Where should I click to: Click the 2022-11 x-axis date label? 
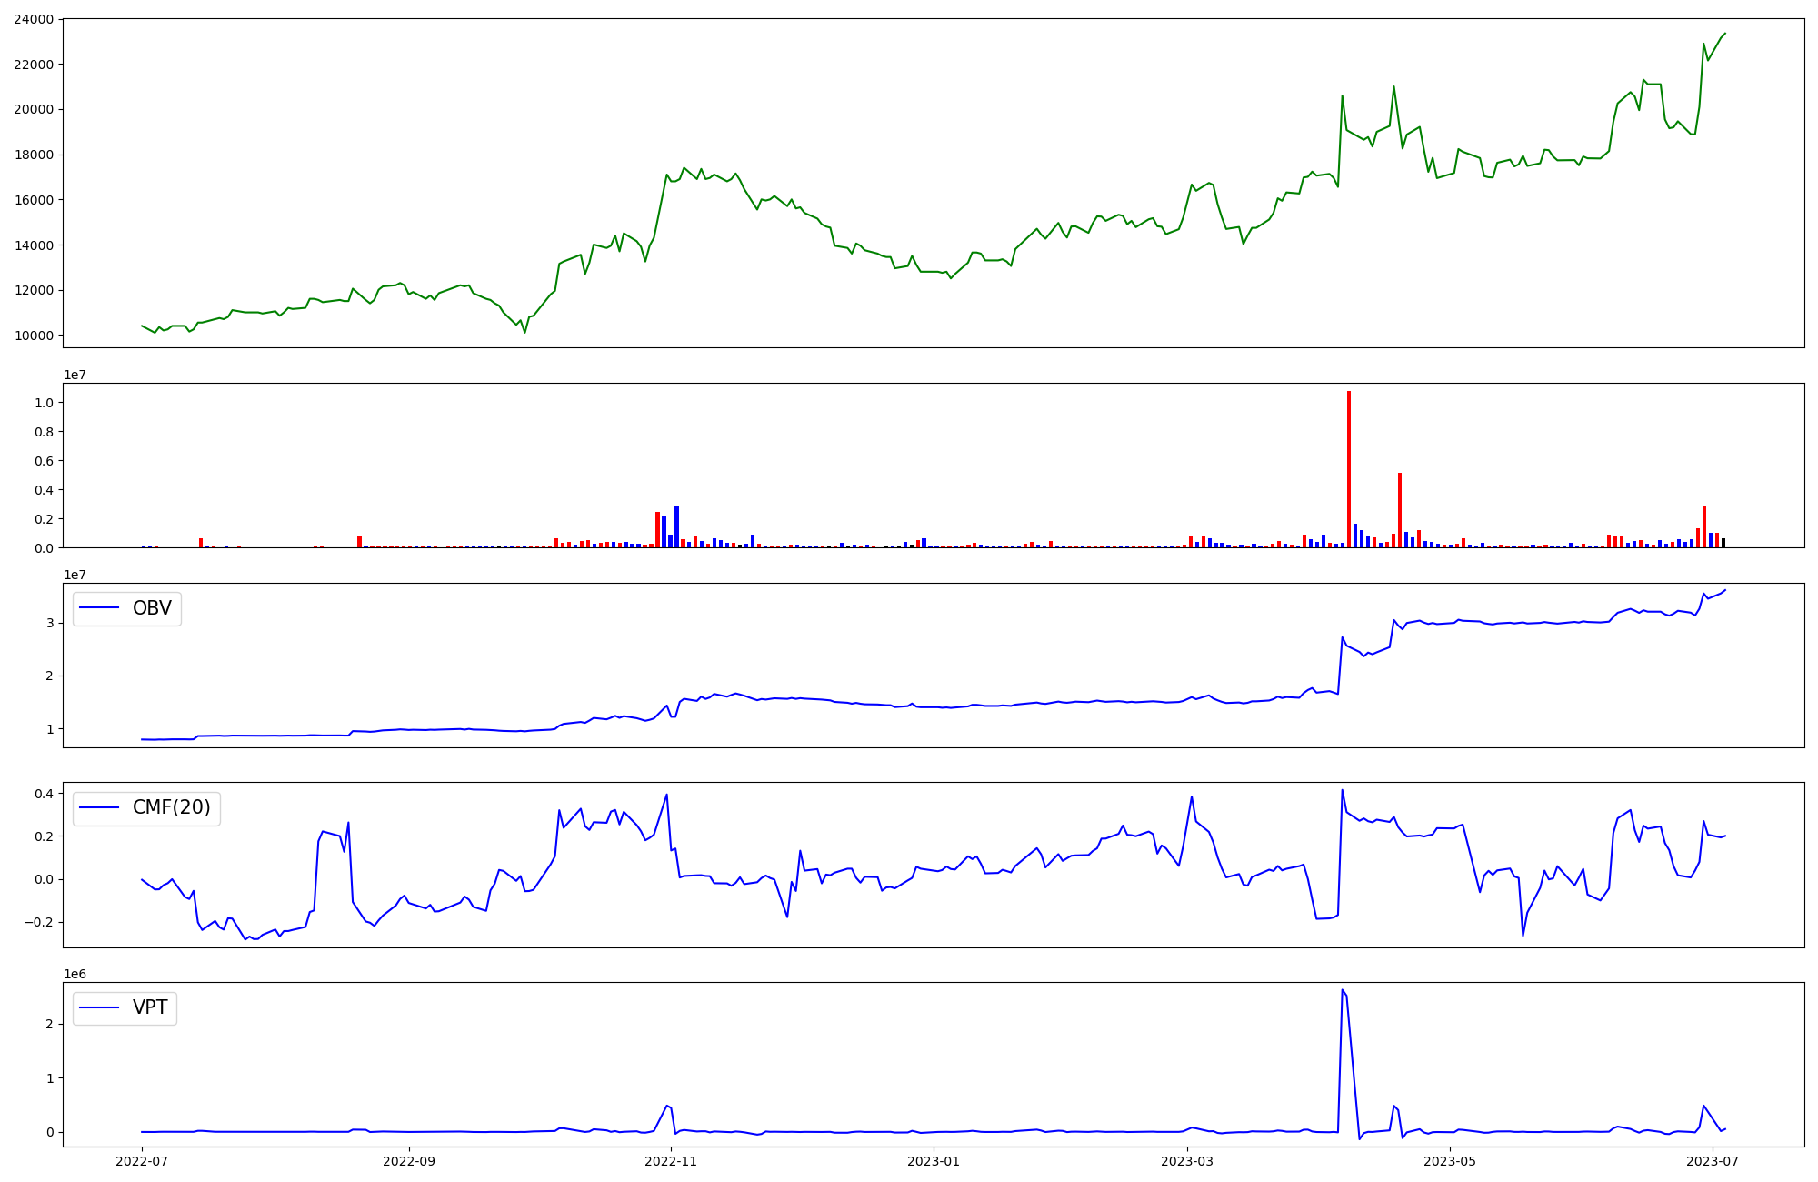click(x=670, y=1161)
